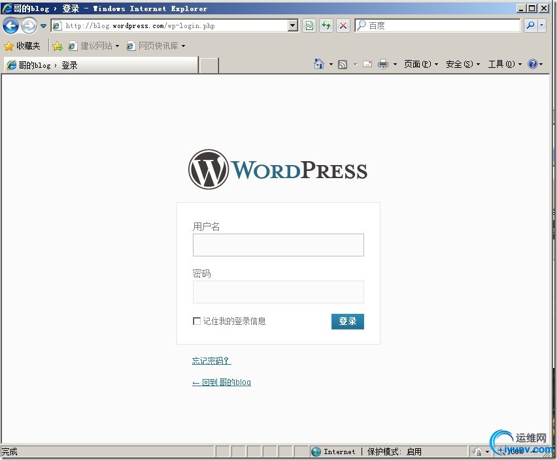The image size is (557, 460).
Task: Click 完成 status text
Action: click(10, 452)
